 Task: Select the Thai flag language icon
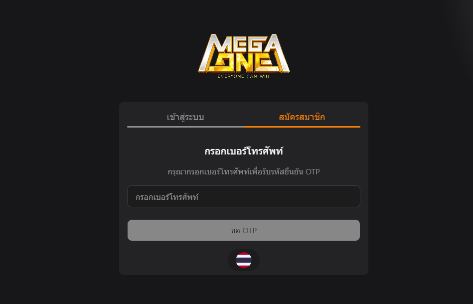click(244, 260)
